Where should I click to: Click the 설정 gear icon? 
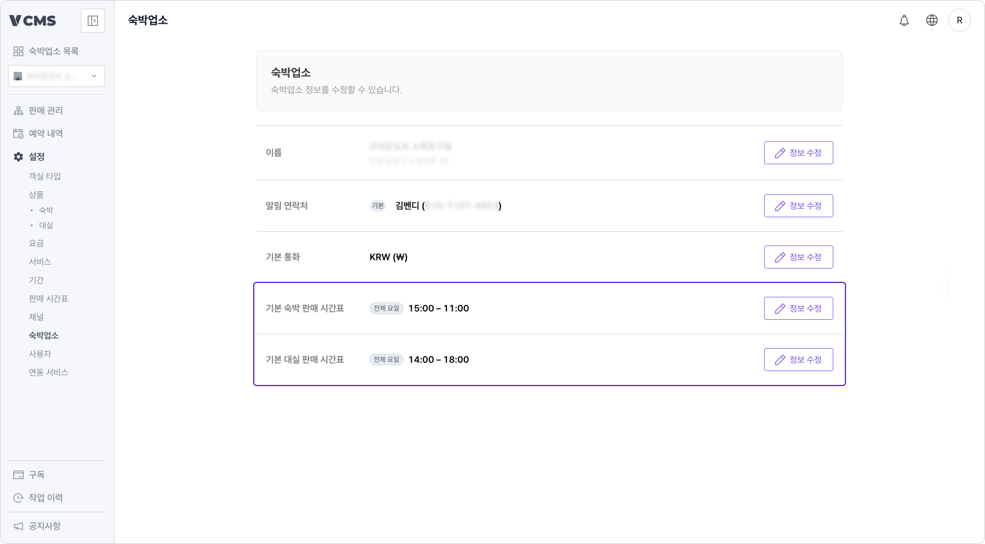[17, 156]
